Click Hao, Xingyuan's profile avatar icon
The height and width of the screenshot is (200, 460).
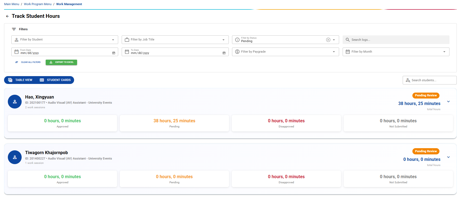[x=15, y=102]
